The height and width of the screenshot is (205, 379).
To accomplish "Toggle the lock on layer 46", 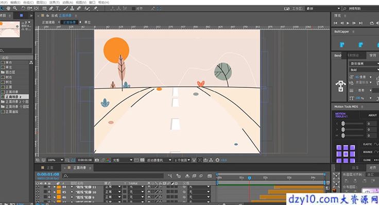I will (x=49, y=197).
